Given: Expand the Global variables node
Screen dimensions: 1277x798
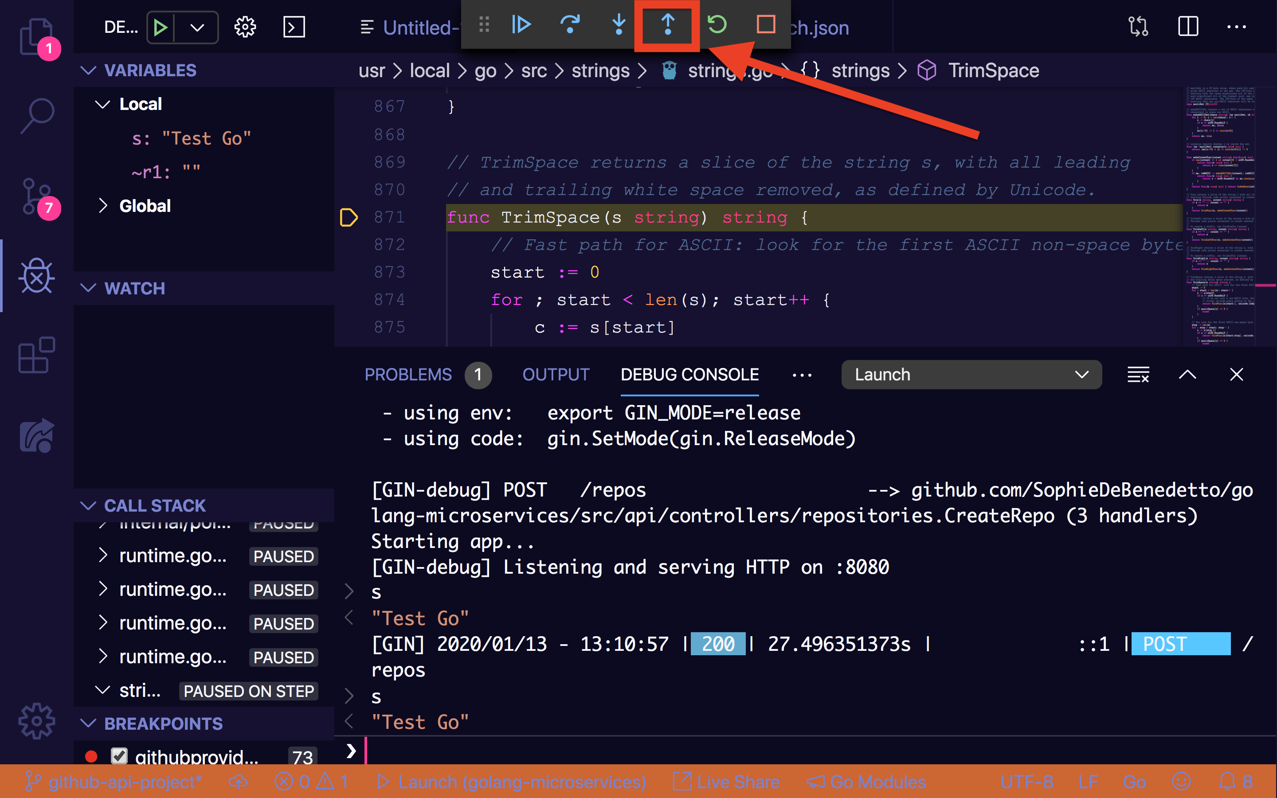Looking at the screenshot, I should [103, 206].
